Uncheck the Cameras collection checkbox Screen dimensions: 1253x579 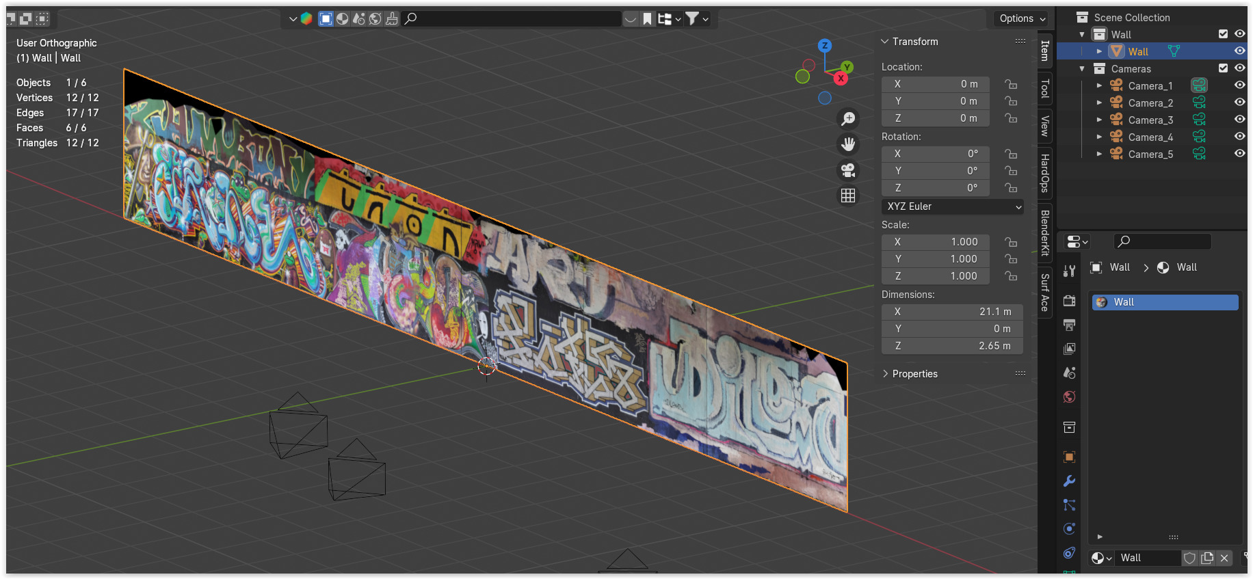(1223, 68)
